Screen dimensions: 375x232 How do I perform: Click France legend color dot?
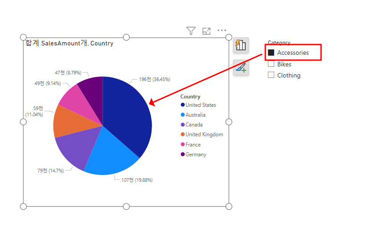pos(183,144)
